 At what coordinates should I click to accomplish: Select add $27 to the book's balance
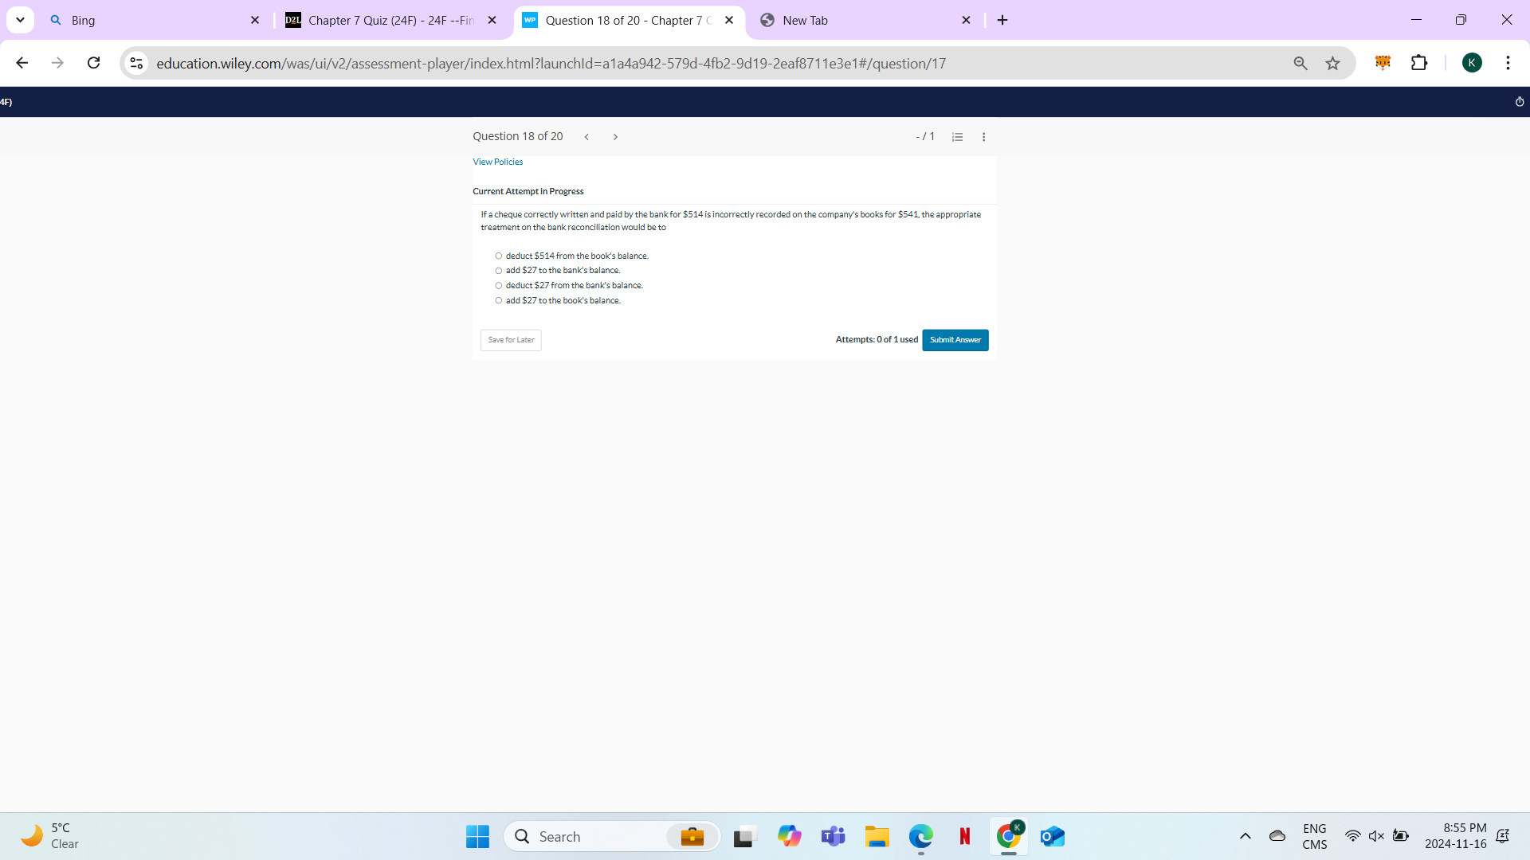499,300
